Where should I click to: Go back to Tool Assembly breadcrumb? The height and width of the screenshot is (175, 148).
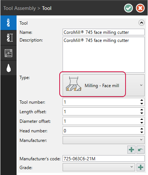[x=20, y=8]
